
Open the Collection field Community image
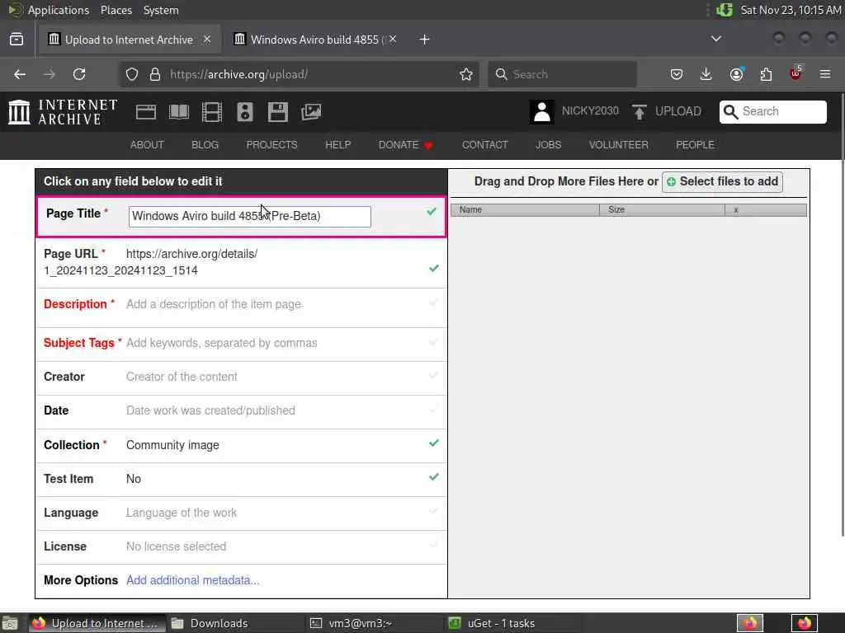click(x=242, y=445)
